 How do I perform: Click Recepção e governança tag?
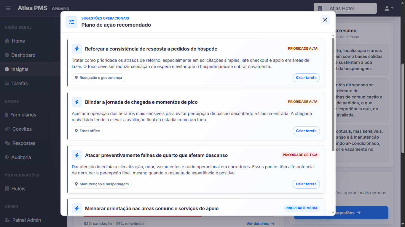98,78
